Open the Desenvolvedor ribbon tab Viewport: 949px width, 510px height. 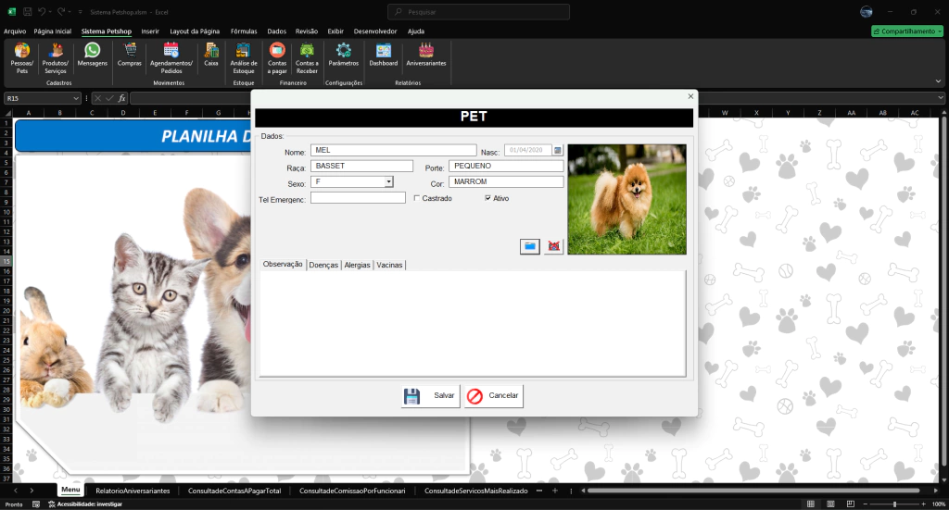pos(375,31)
